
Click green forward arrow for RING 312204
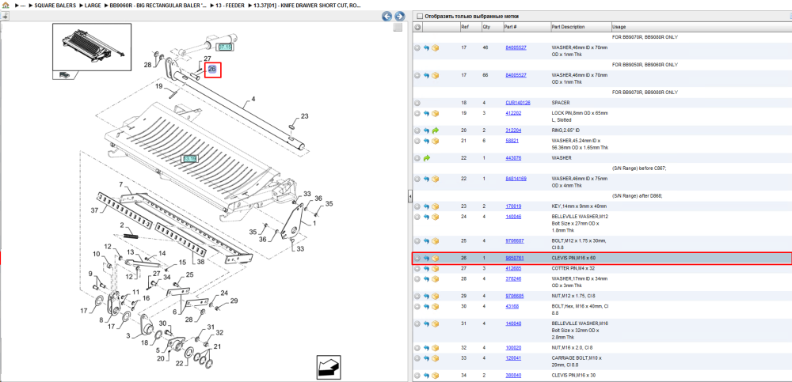click(x=436, y=130)
